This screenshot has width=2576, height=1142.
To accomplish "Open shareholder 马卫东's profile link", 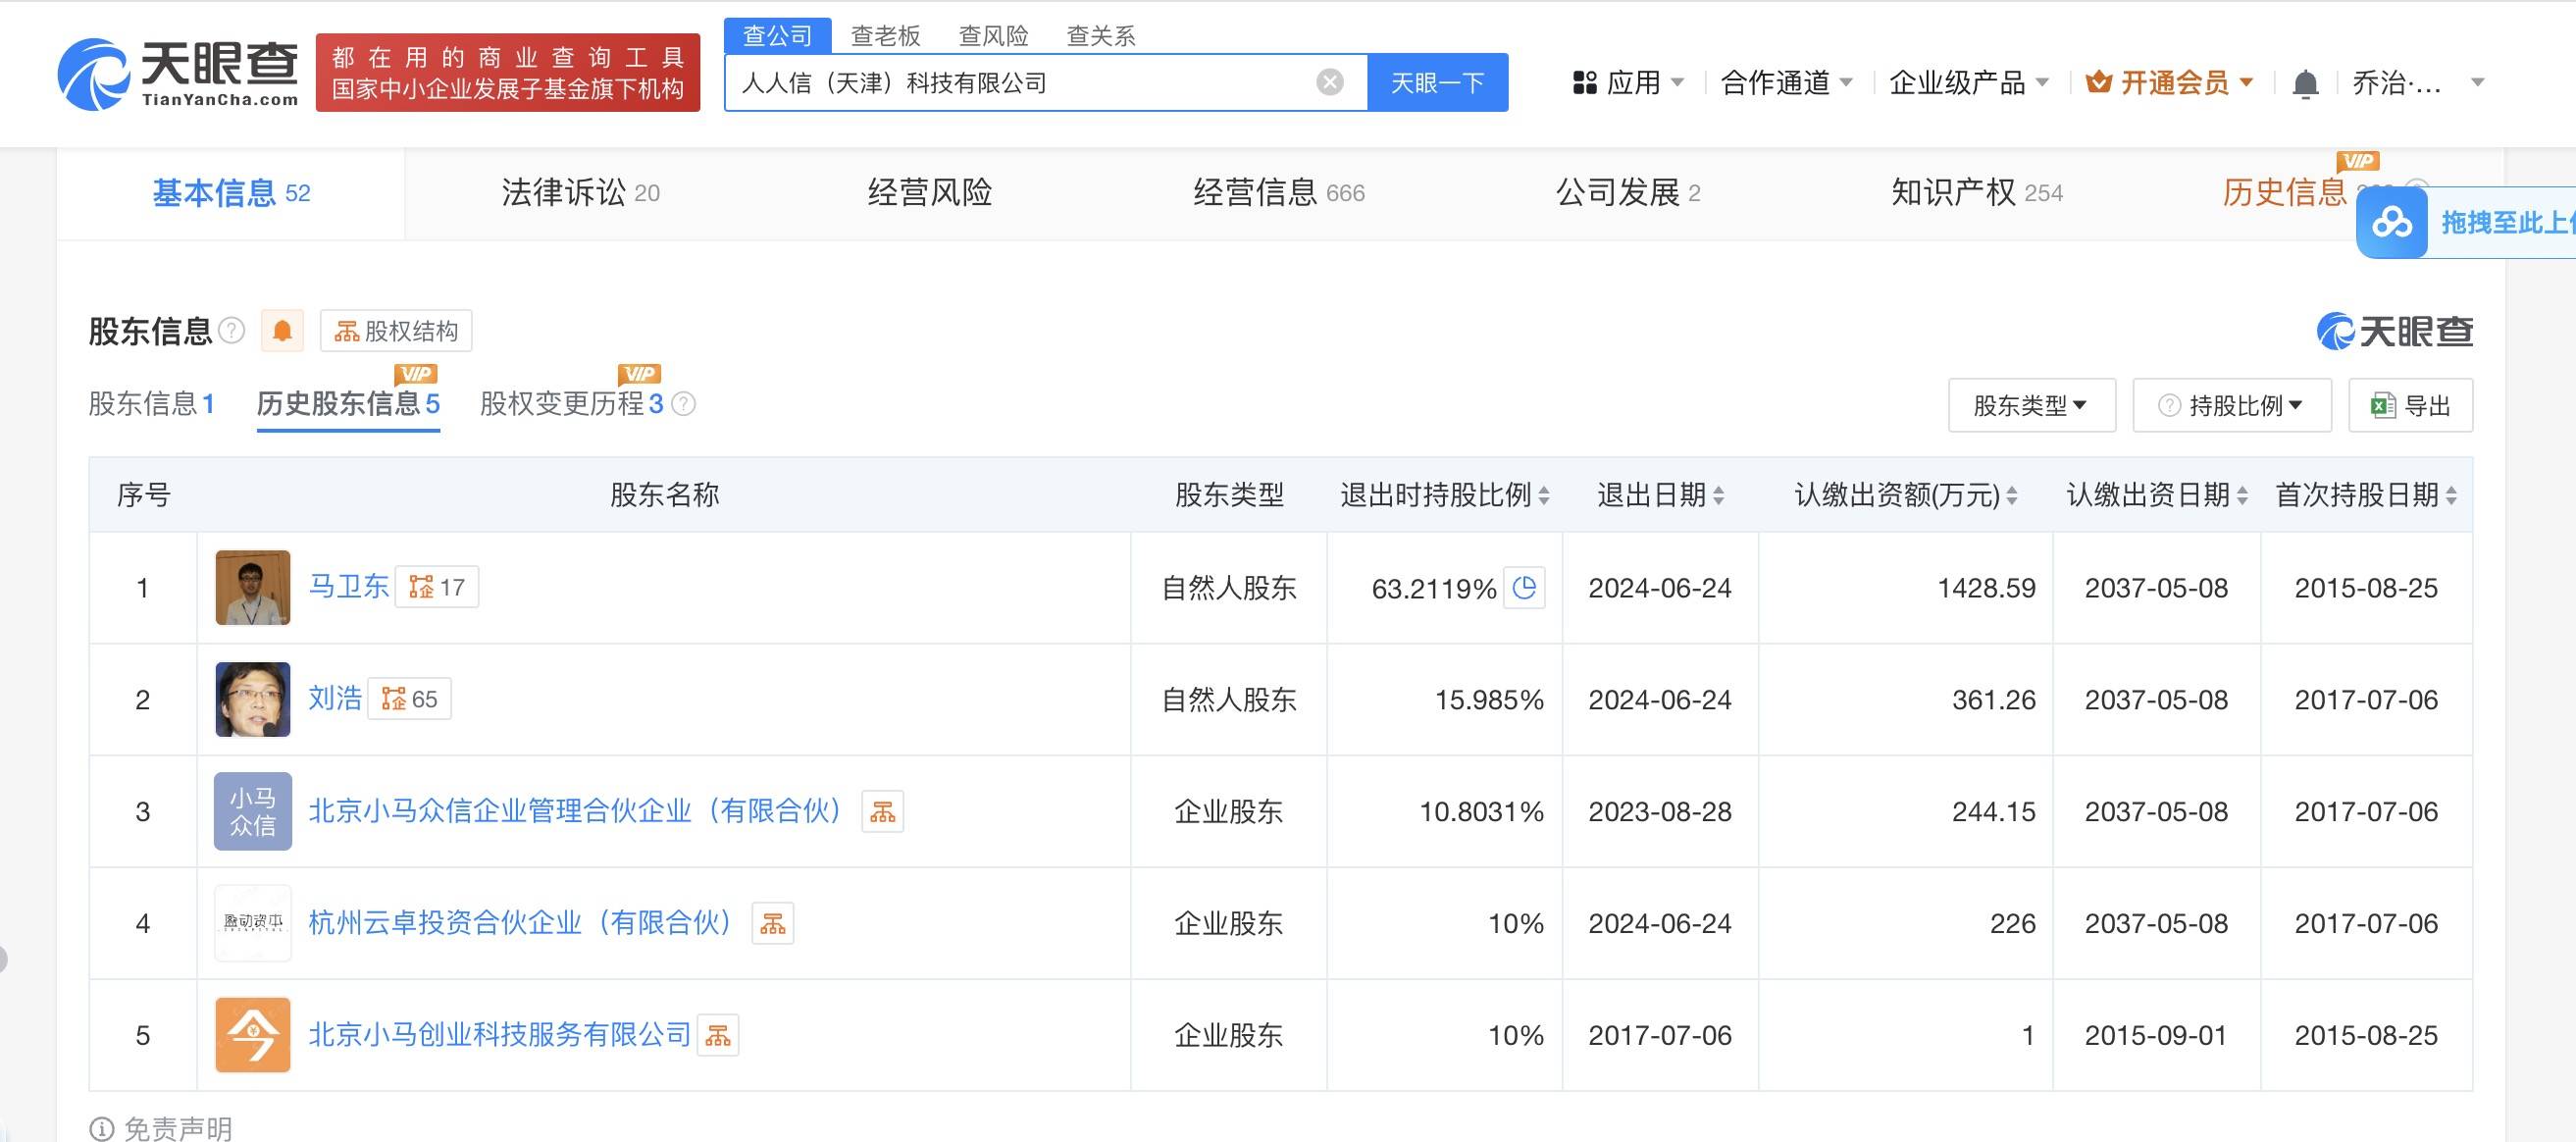I will point(349,587).
